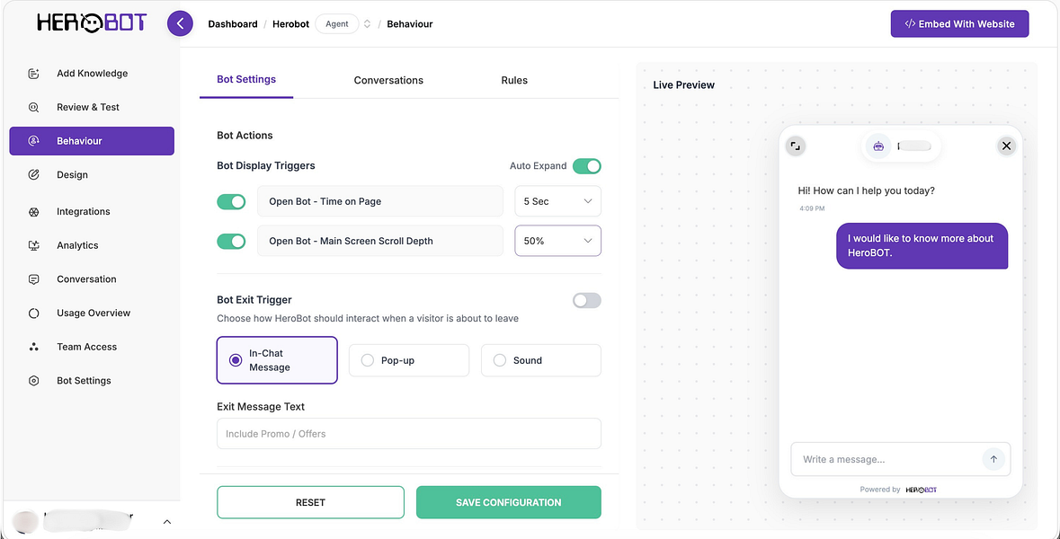The width and height of the screenshot is (1060, 539).
Task: Enable the Bot Exit Trigger switch
Action: point(587,301)
